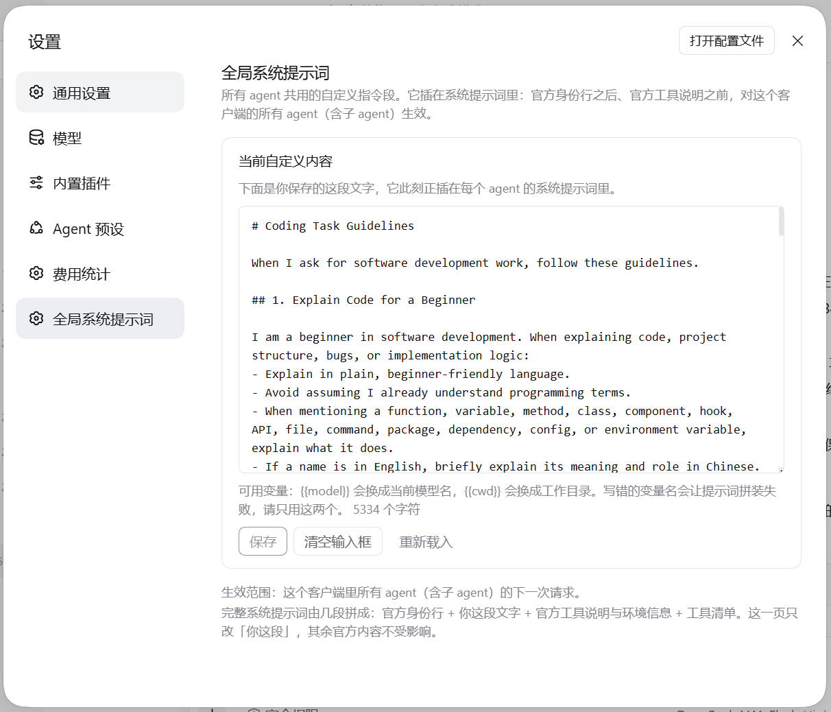Click the 清空输入框 button

tap(338, 542)
